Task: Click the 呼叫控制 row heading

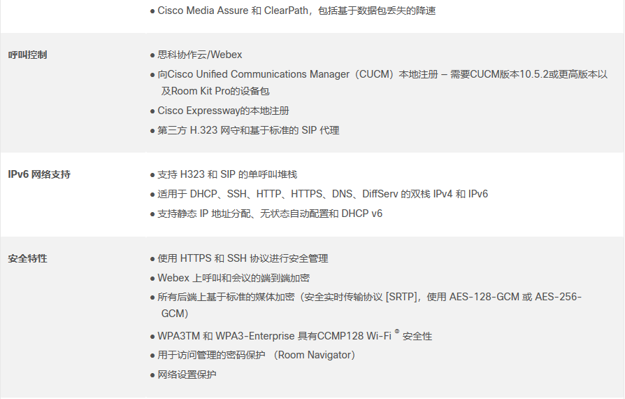Action: (27, 55)
